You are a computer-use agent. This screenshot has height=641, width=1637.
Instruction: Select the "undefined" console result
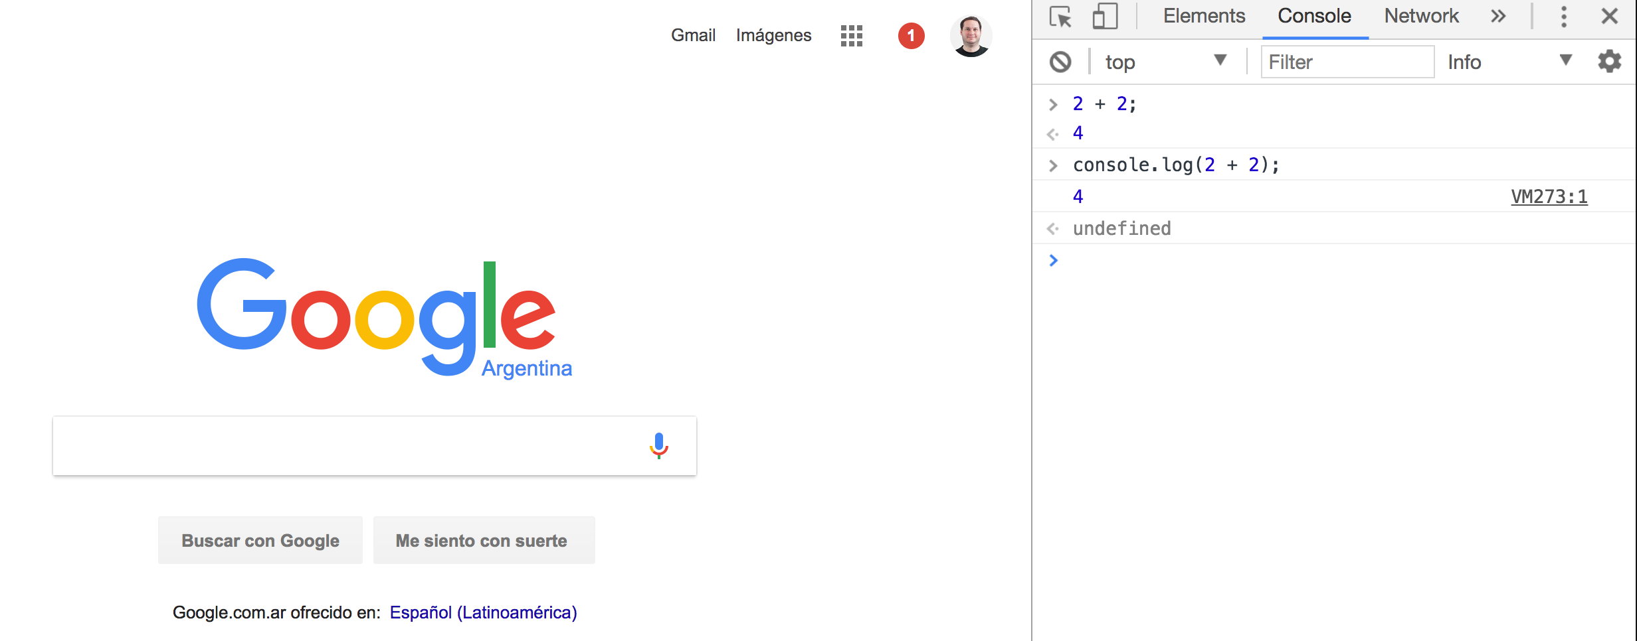point(1122,228)
